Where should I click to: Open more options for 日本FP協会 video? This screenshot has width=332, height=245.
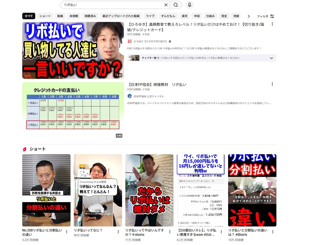(x=272, y=84)
